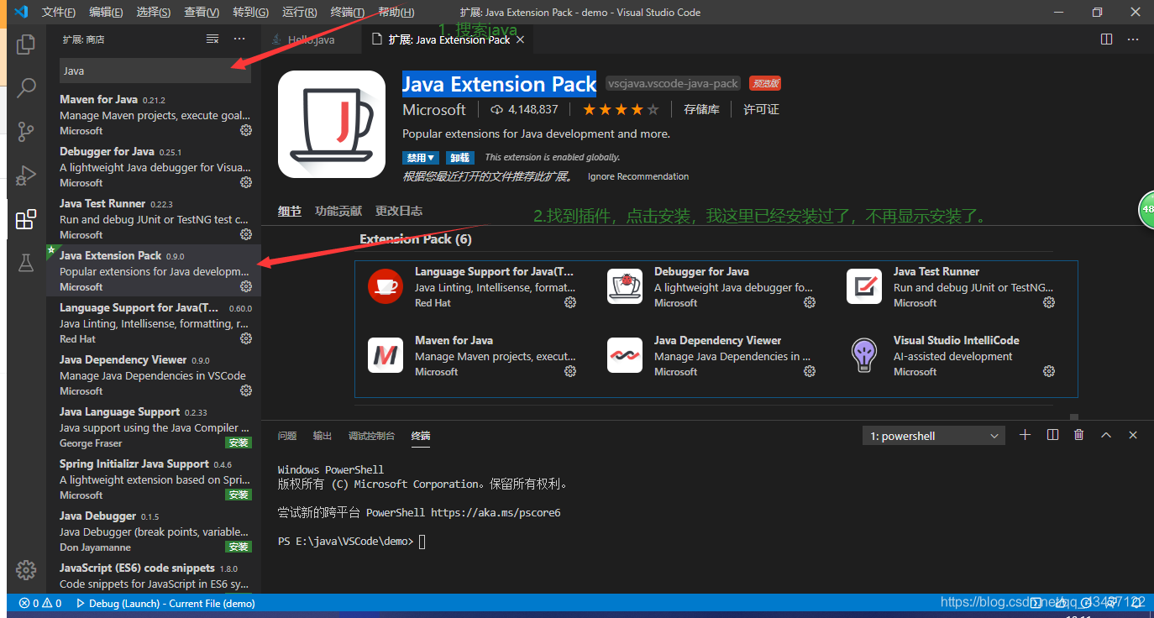1154x618 pixels.
Task: Open the Run and Debug view
Action: [26, 175]
